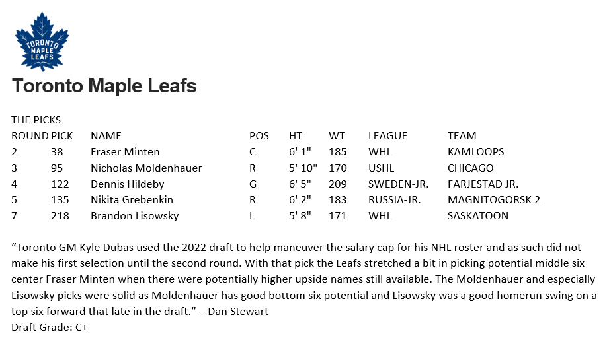Image resolution: width=607 pixels, height=346 pixels.
Task: Select Dennis Hildeby row name
Action: click(x=128, y=184)
